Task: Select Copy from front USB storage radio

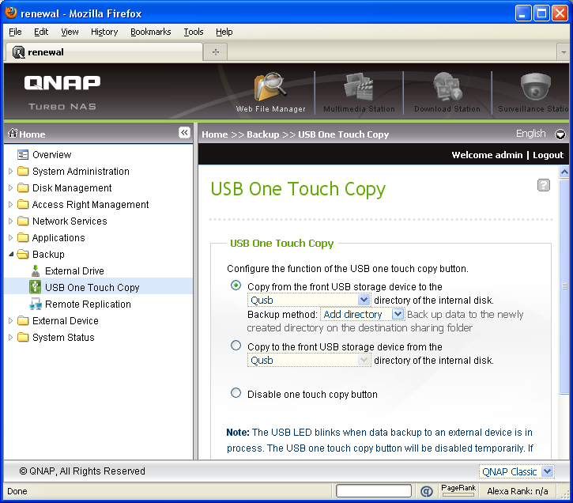Action: 236,286
